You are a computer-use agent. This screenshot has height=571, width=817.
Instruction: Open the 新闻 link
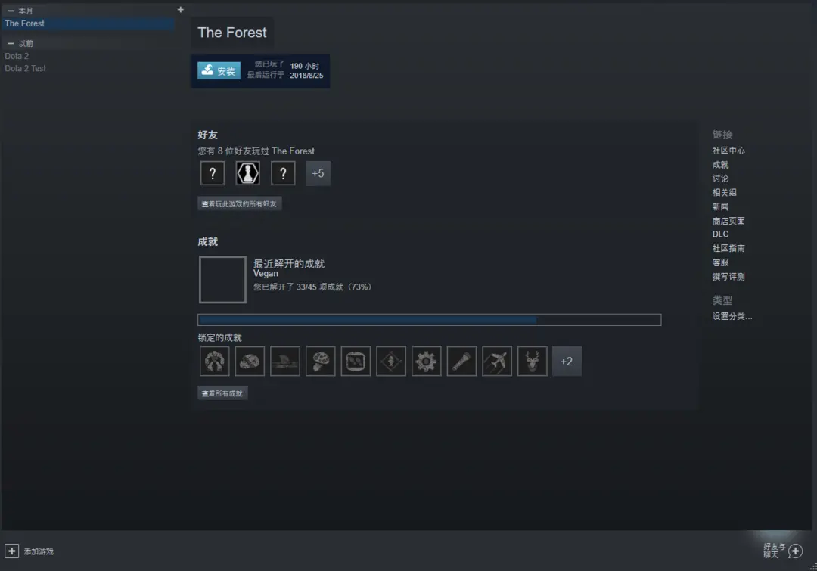point(721,206)
